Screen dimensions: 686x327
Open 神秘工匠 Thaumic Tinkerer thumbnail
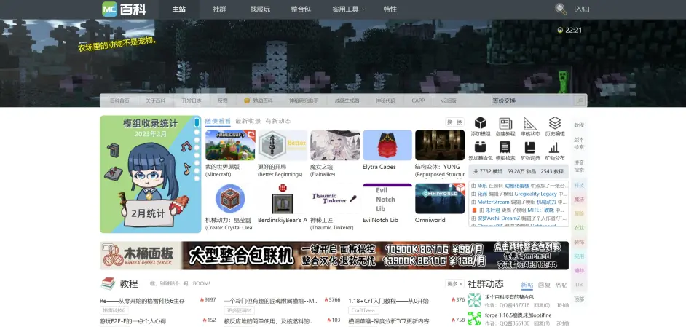335,199
